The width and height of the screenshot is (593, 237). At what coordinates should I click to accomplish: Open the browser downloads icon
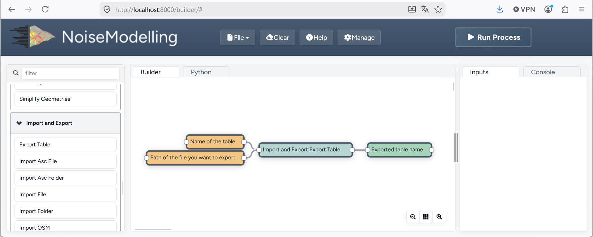500,9
